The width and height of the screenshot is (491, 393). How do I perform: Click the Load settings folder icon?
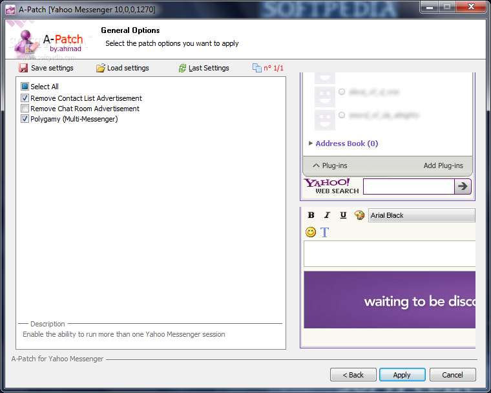[101, 68]
